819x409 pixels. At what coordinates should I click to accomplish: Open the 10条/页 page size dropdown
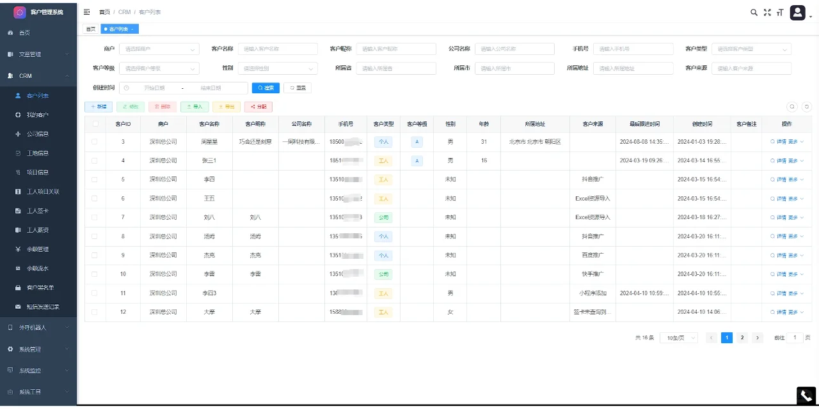pyautogui.click(x=678, y=337)
